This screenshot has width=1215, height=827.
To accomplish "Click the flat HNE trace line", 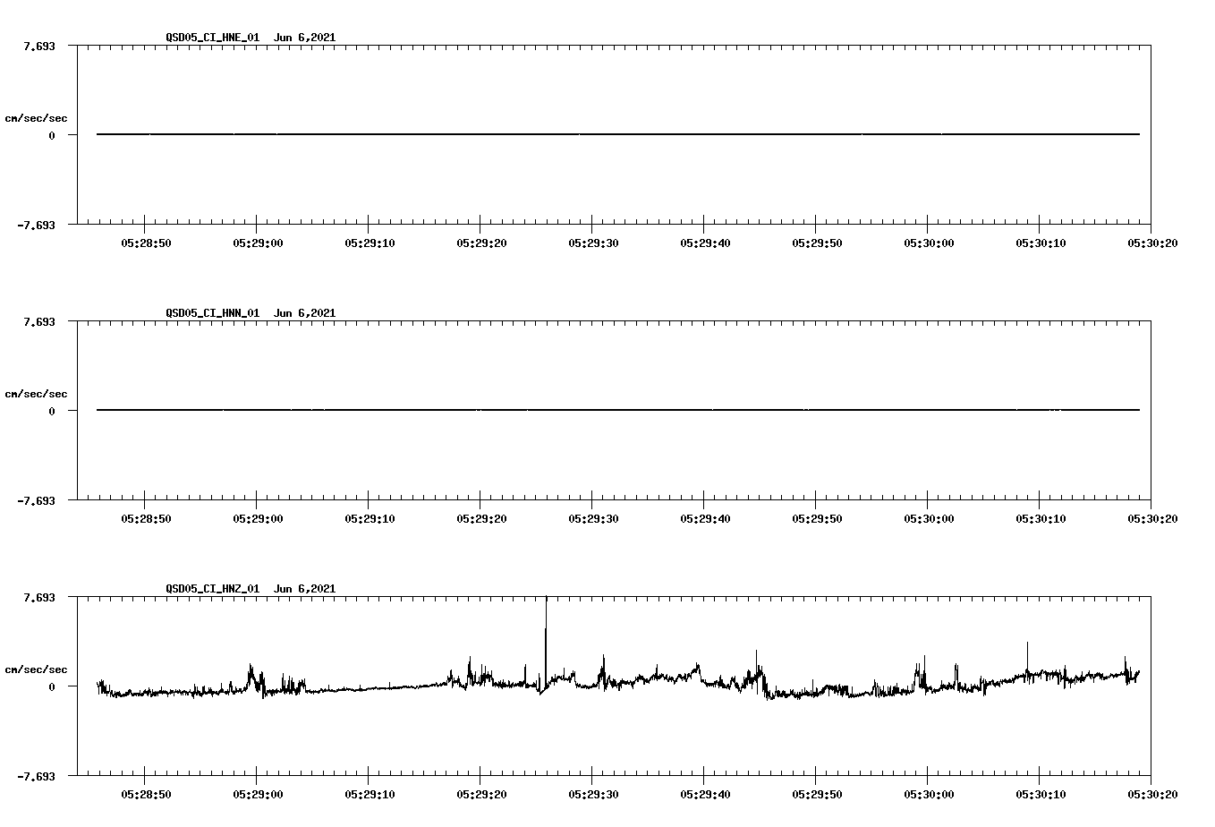I will 618,134.
